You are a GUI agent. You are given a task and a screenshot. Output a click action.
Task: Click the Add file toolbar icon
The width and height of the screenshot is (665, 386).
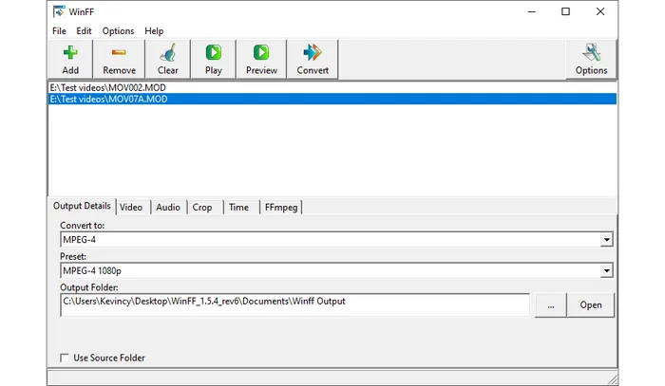coord(70,53)
